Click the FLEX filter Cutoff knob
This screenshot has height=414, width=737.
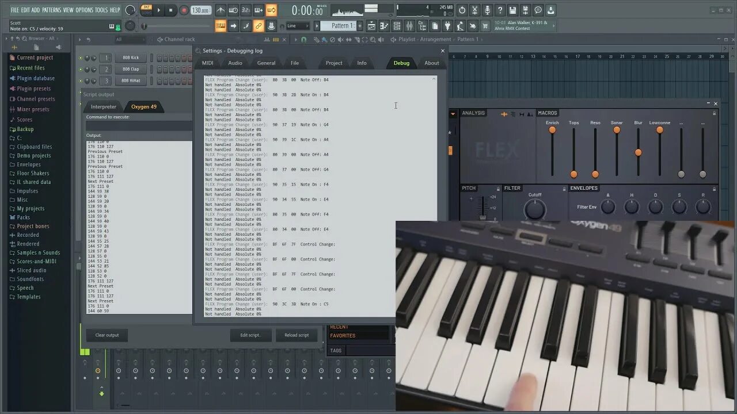535,210
